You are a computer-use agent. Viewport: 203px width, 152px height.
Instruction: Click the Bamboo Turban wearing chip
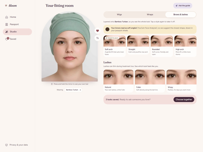(x=73, y=90)
